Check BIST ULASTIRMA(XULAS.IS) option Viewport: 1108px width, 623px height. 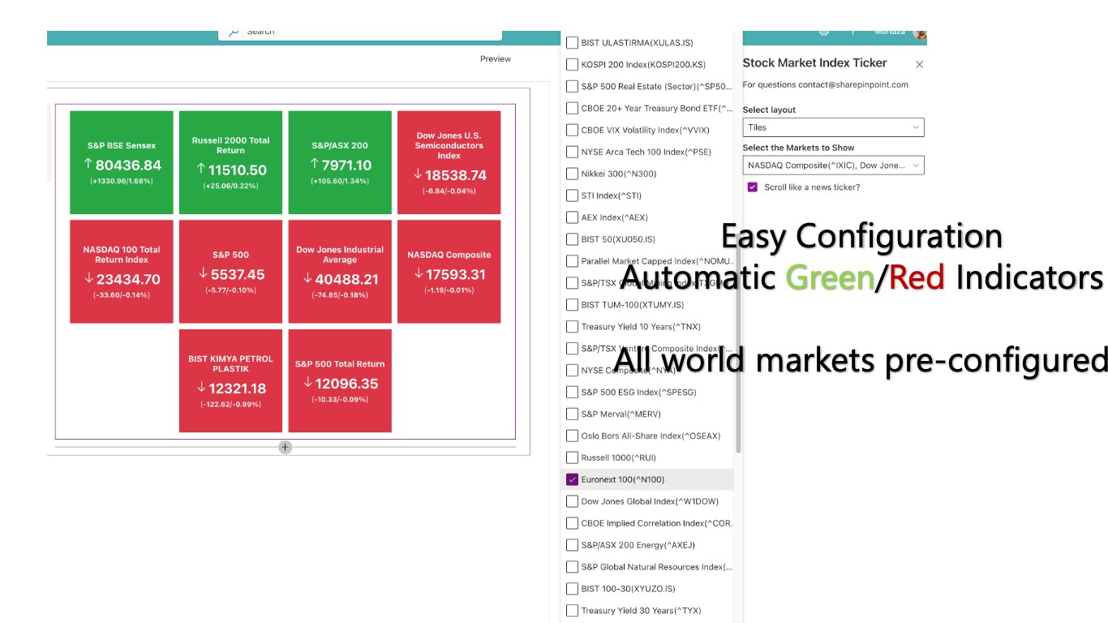coord(573,42)
